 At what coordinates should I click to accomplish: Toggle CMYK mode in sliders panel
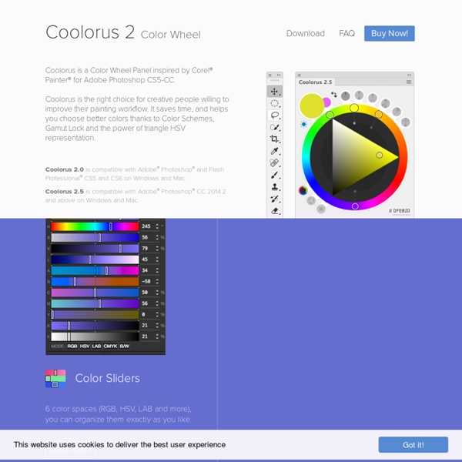110,346
